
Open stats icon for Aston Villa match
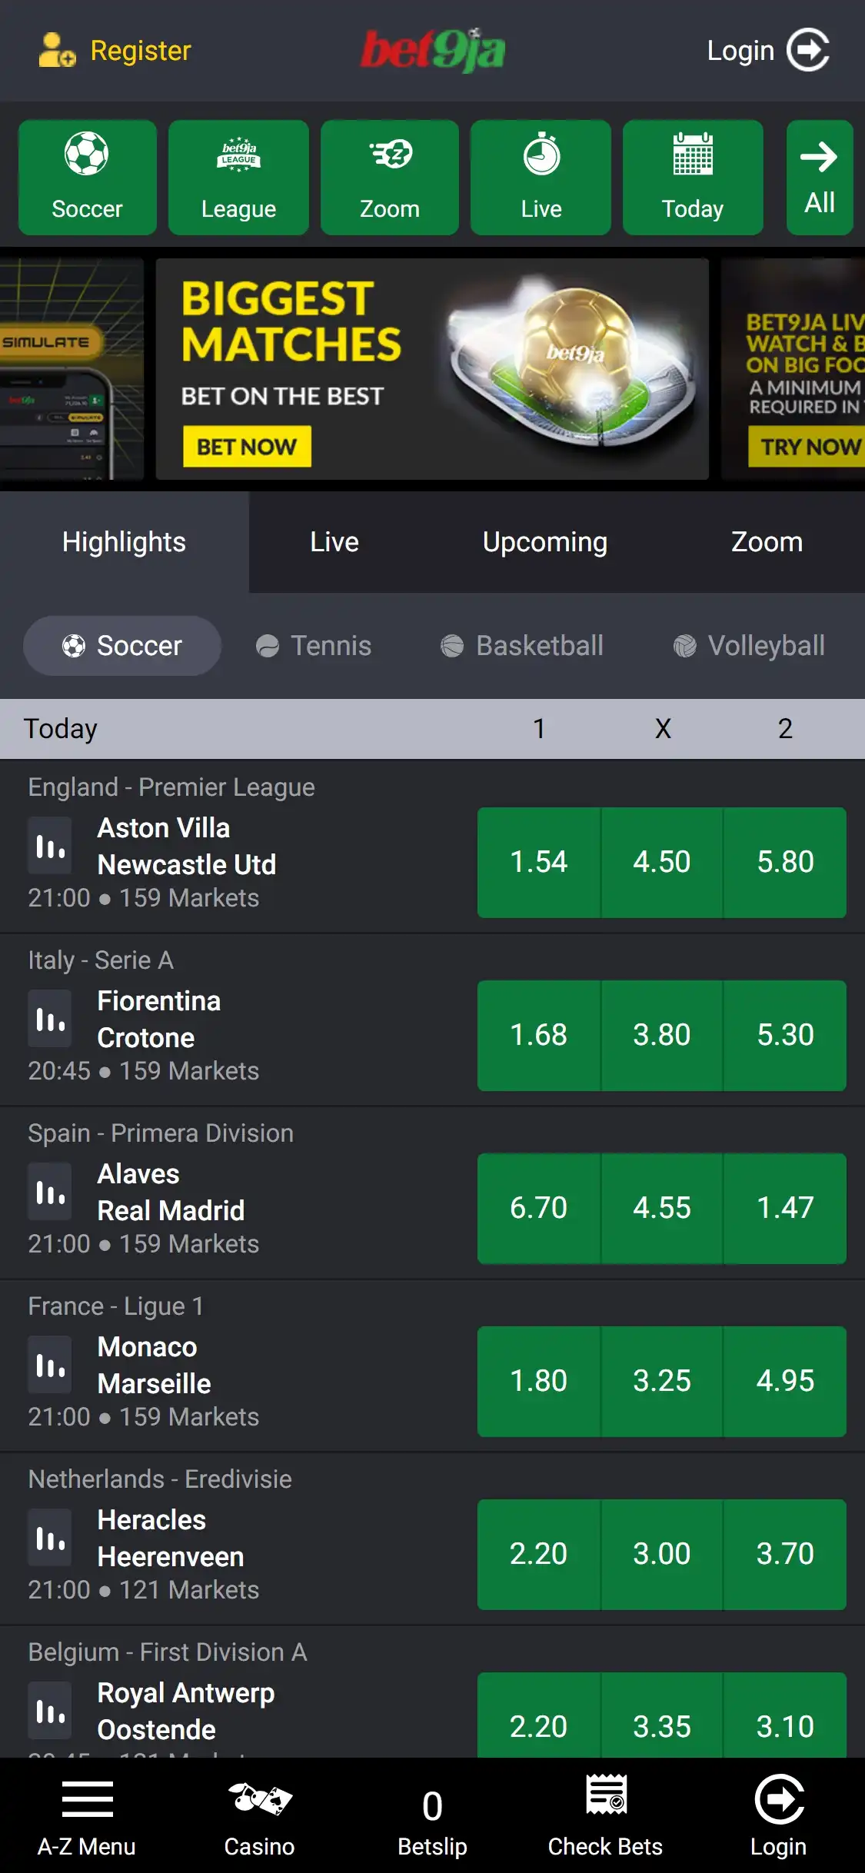[50, 846]
